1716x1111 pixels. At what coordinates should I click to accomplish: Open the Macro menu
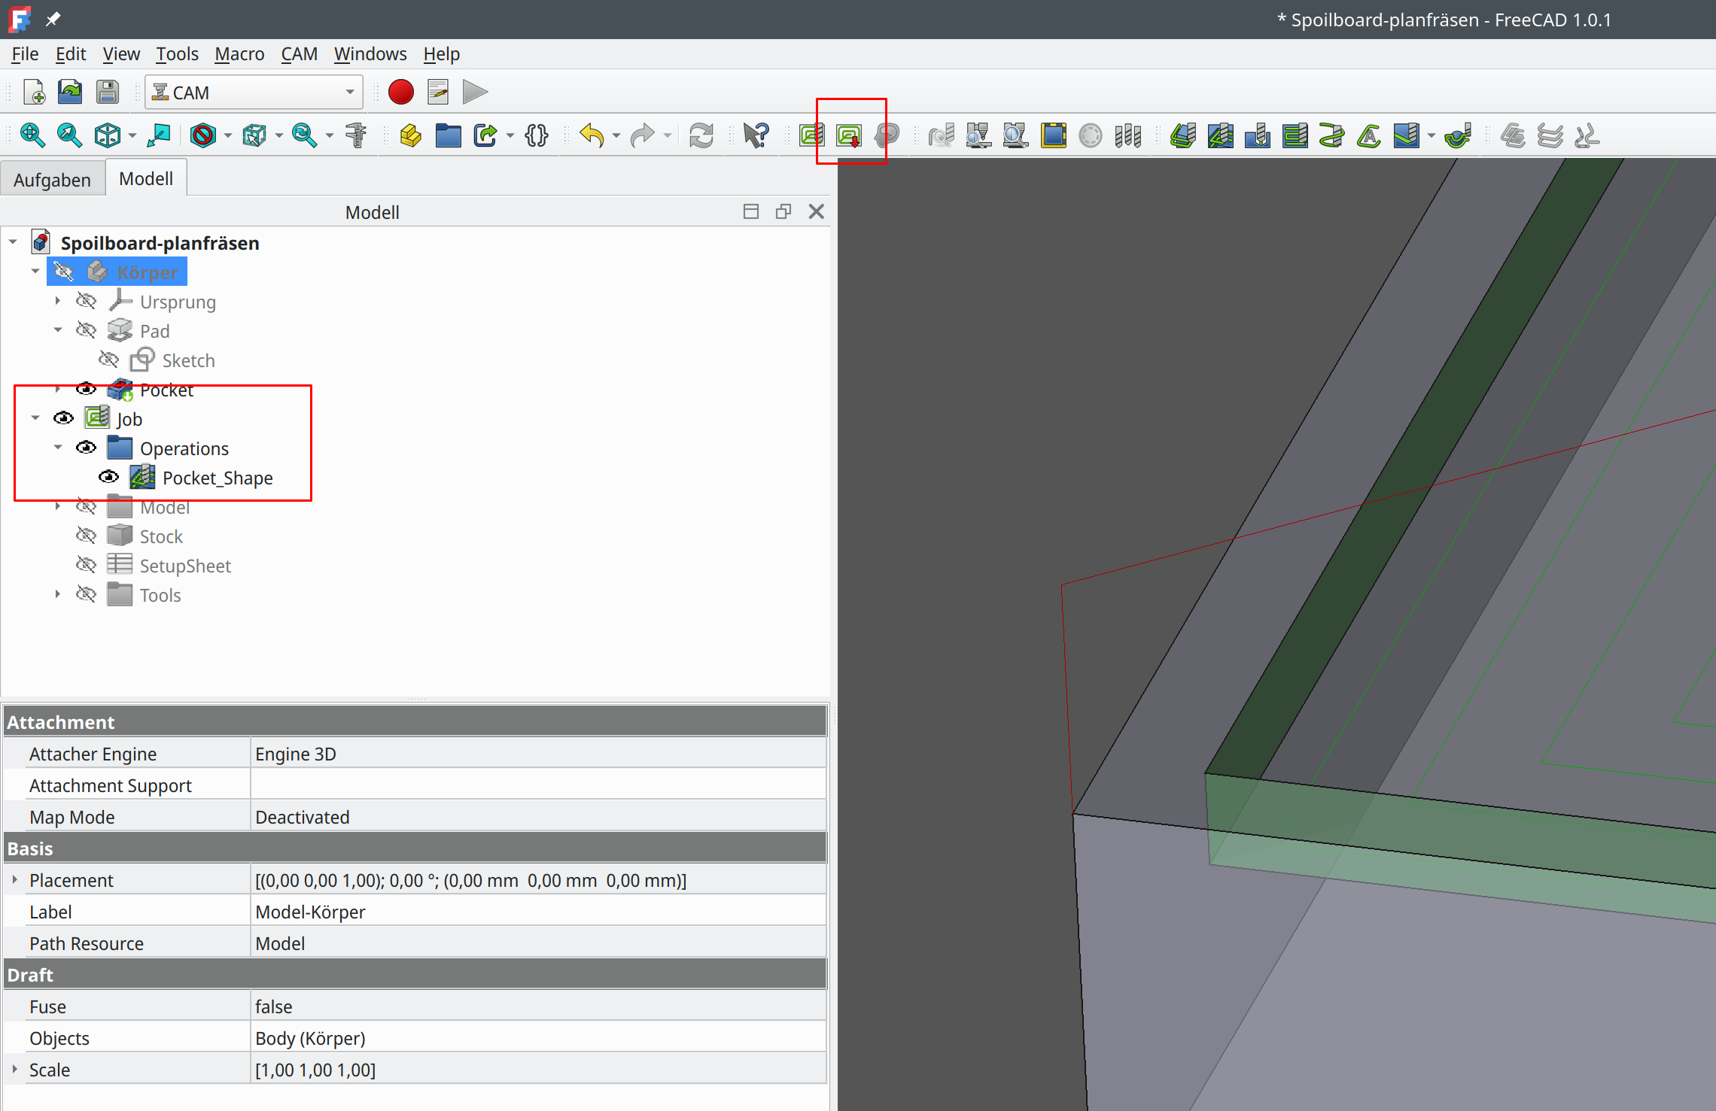(239, 54)
